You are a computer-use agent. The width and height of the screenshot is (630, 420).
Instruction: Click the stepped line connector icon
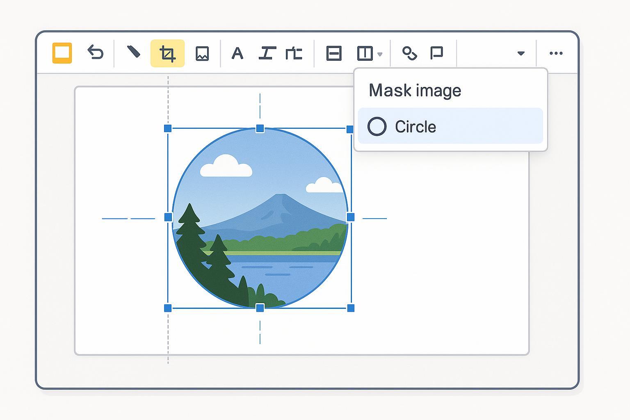294,53
